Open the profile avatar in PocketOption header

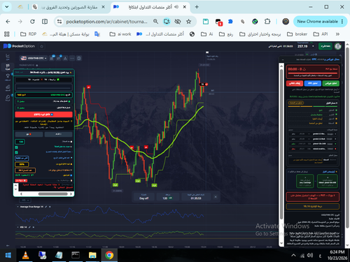point(337,46)
